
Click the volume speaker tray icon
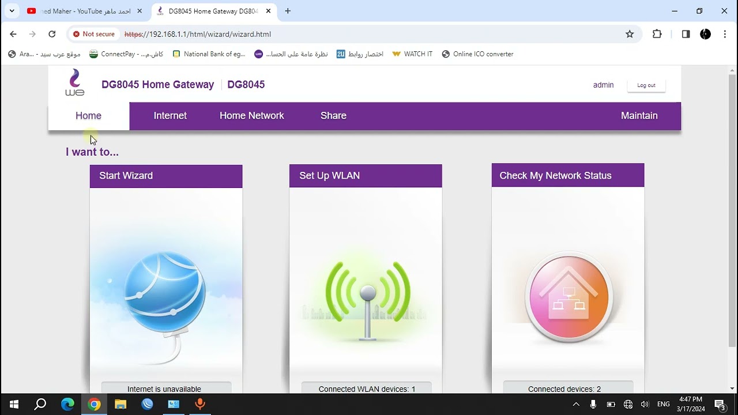coord(645,405)
